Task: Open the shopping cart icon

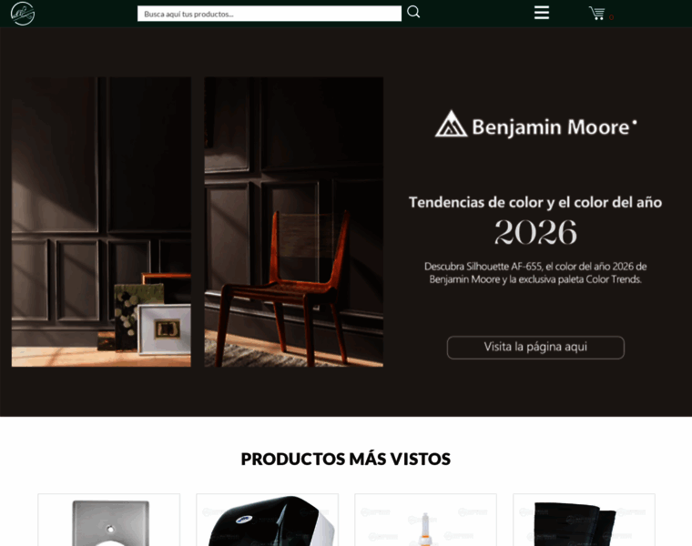Action: (x=596, y=14)
